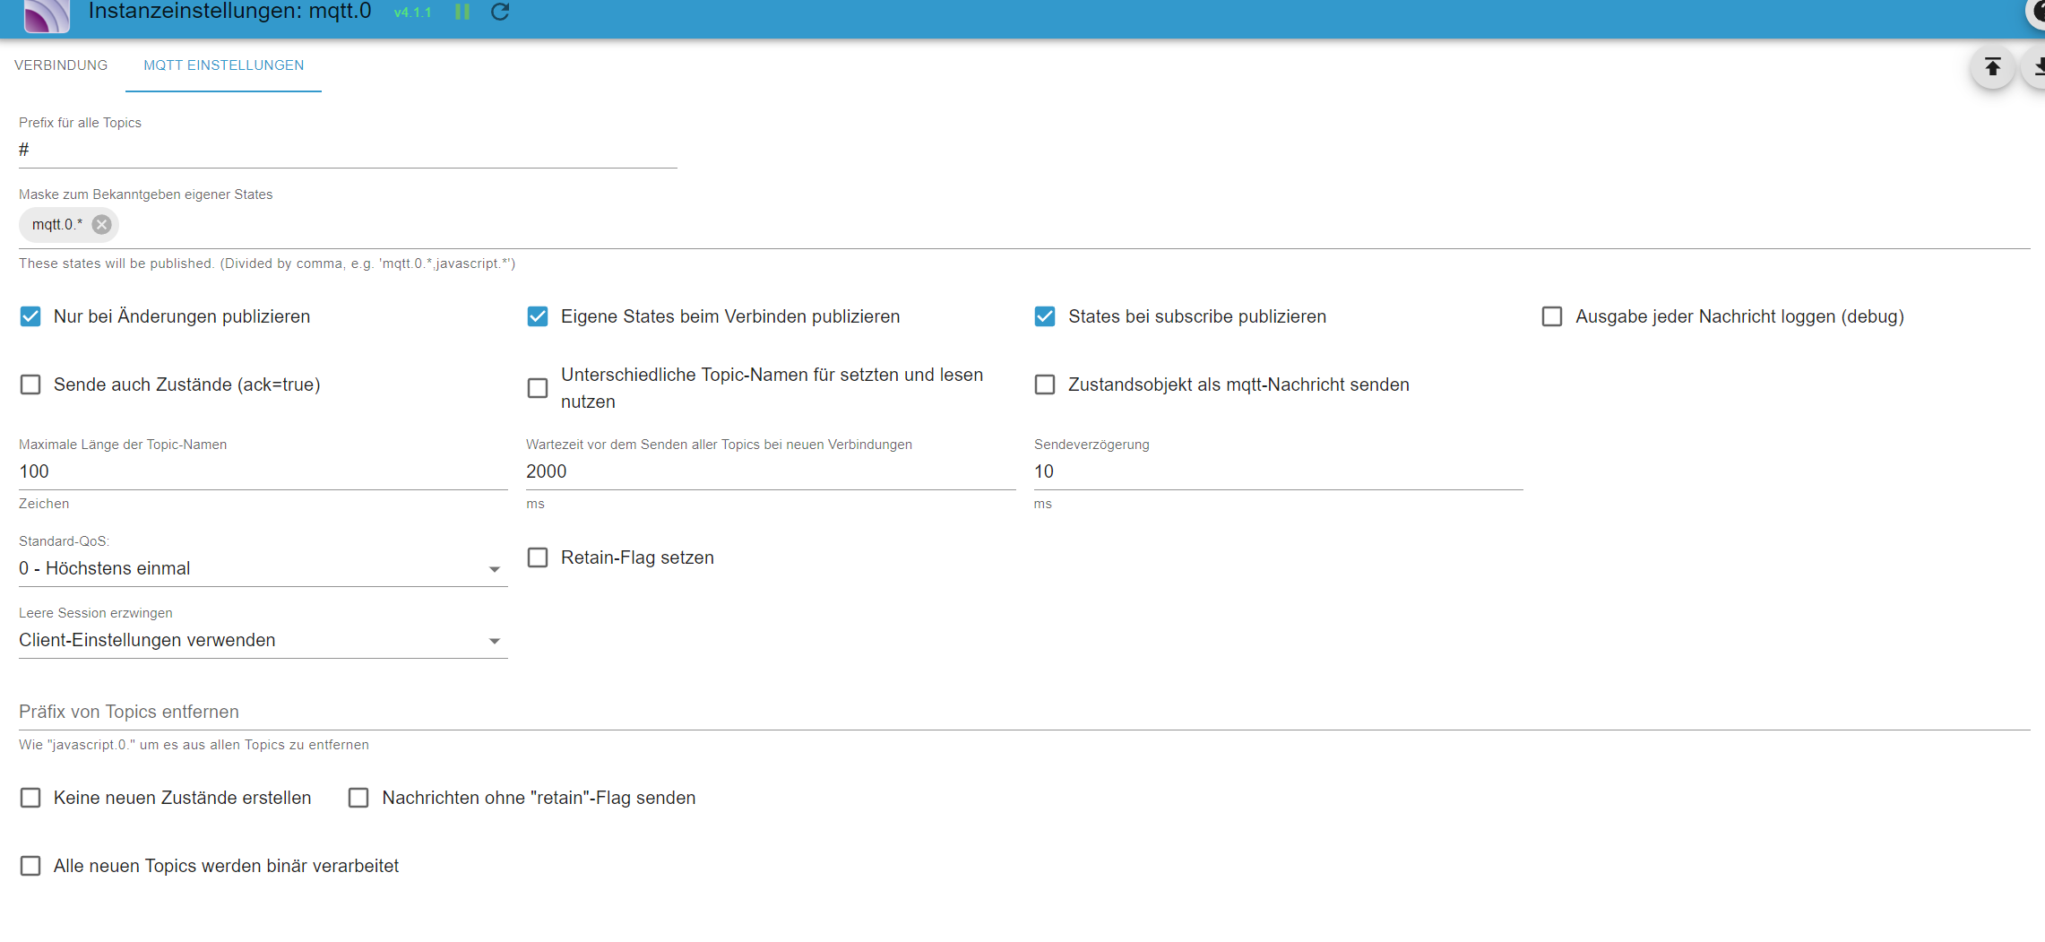Click the upload settings arrow icon
2045x942 pixels.
1992,67
